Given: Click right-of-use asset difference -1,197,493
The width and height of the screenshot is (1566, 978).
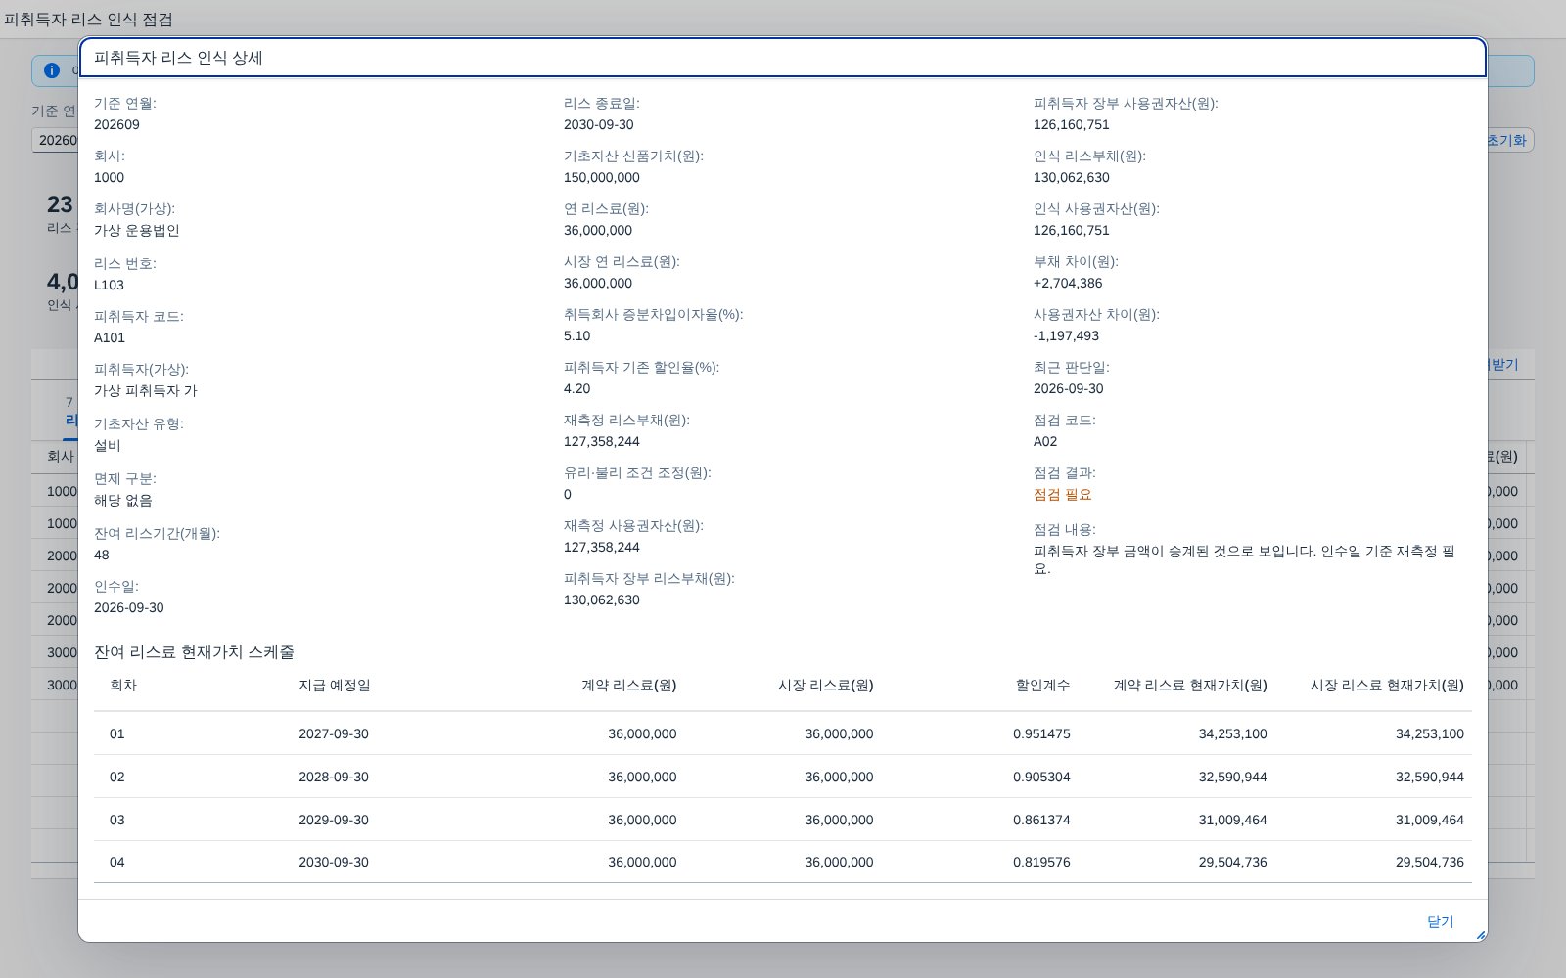Looking at the screenshot, I should coord(1066,335).
